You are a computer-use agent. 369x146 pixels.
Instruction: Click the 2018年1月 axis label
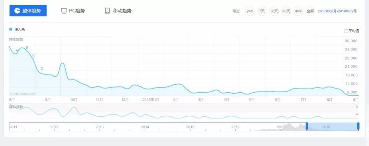pyautogui.click(x=151, y=100)
